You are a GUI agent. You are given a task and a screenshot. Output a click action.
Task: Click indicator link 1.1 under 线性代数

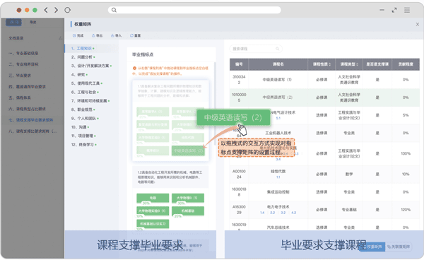pyautogui.click(x=278, y=177)
